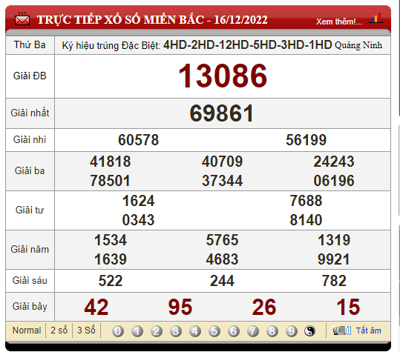Show only last 2 số digits
The image size is (400, 352).
(x=59, y=331)
